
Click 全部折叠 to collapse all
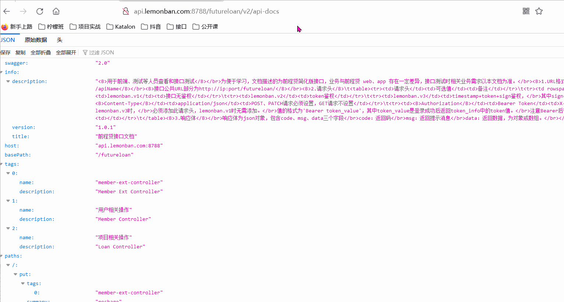coord(41,53)
